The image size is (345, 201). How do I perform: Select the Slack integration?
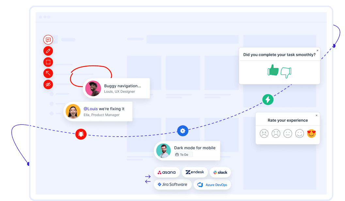point(220,172)
